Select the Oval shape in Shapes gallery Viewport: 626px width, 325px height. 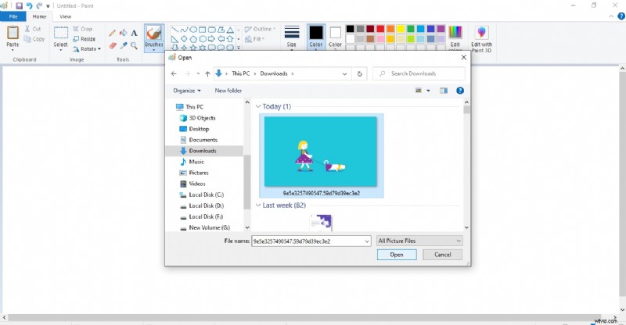[x=193, y=30]
